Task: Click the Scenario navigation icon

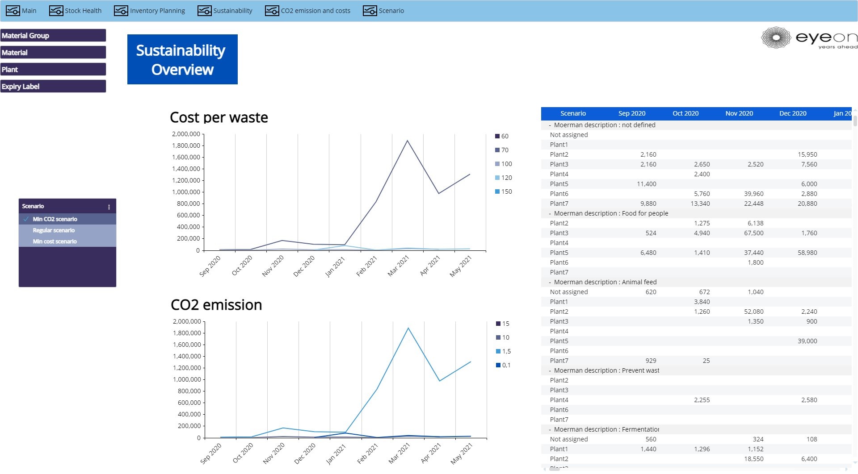Action: coord(370,11)
